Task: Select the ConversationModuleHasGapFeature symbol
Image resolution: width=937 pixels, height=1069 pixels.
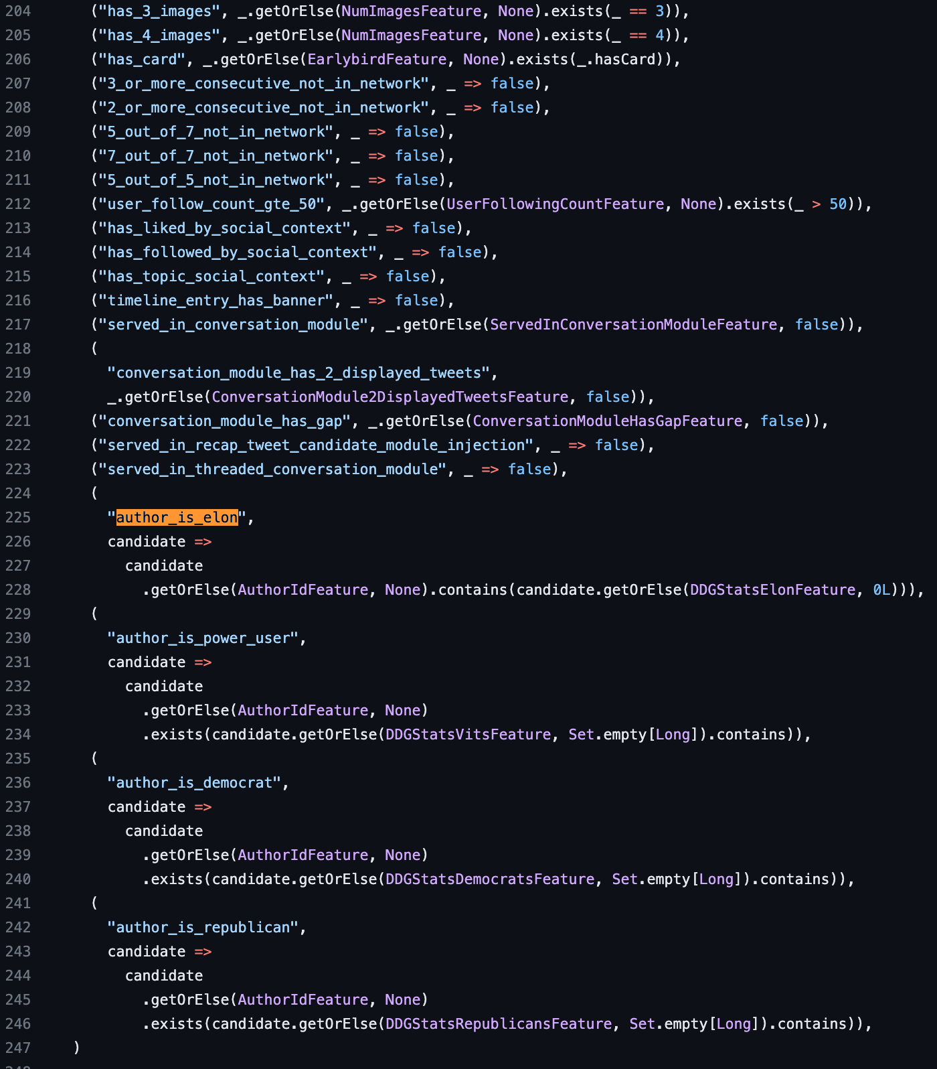Action: 607,421
